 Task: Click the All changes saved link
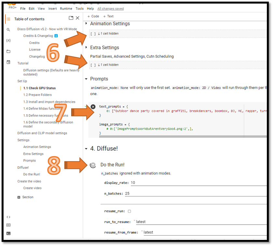[110, 9]
